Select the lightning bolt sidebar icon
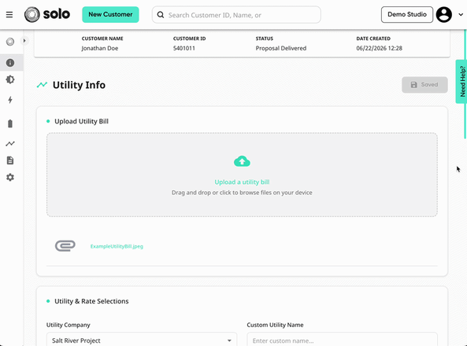Screen dimensions: 467x346 click(x=10, y=100)
